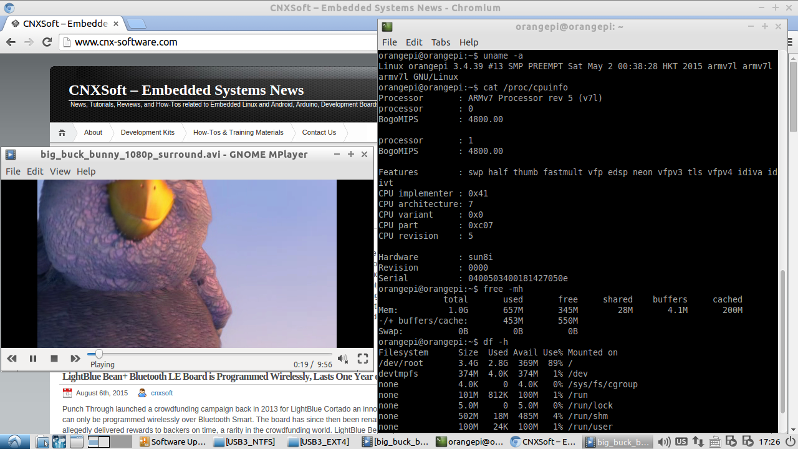Click the 'Playing' status text in MPlayer

tap(102, 364)
